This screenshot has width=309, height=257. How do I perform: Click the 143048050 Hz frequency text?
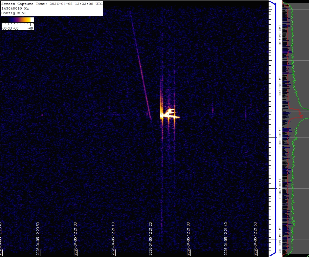pos(17,8)
